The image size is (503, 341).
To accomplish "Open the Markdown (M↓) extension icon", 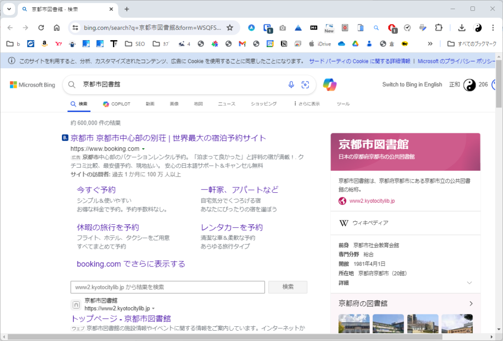I will point(314,28).
